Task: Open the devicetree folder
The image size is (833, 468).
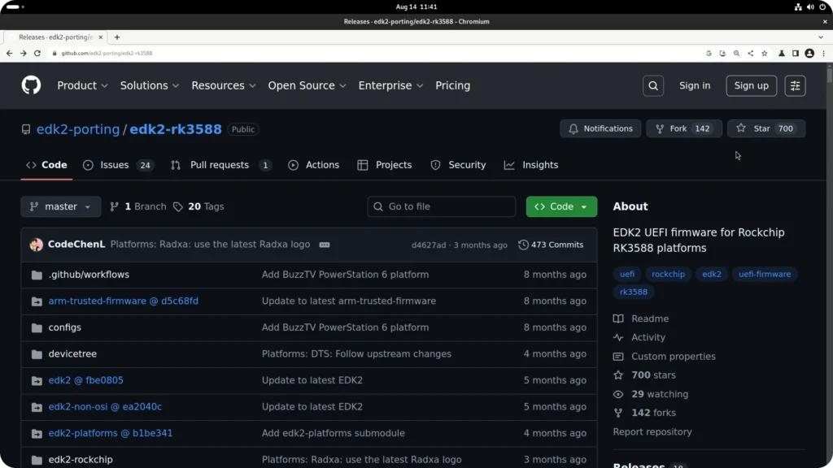Action: [72, 354]
